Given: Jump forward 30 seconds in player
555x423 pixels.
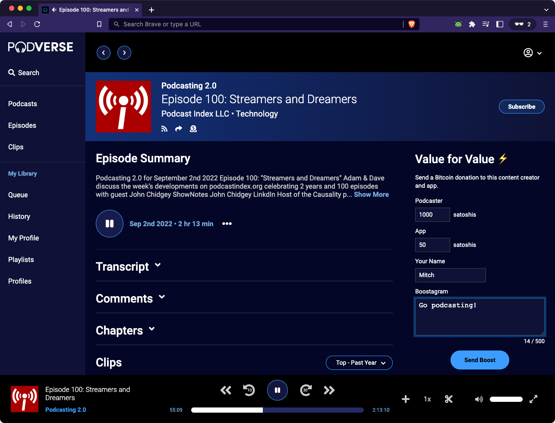Looking at the screenshot, I should click(306, 390).
